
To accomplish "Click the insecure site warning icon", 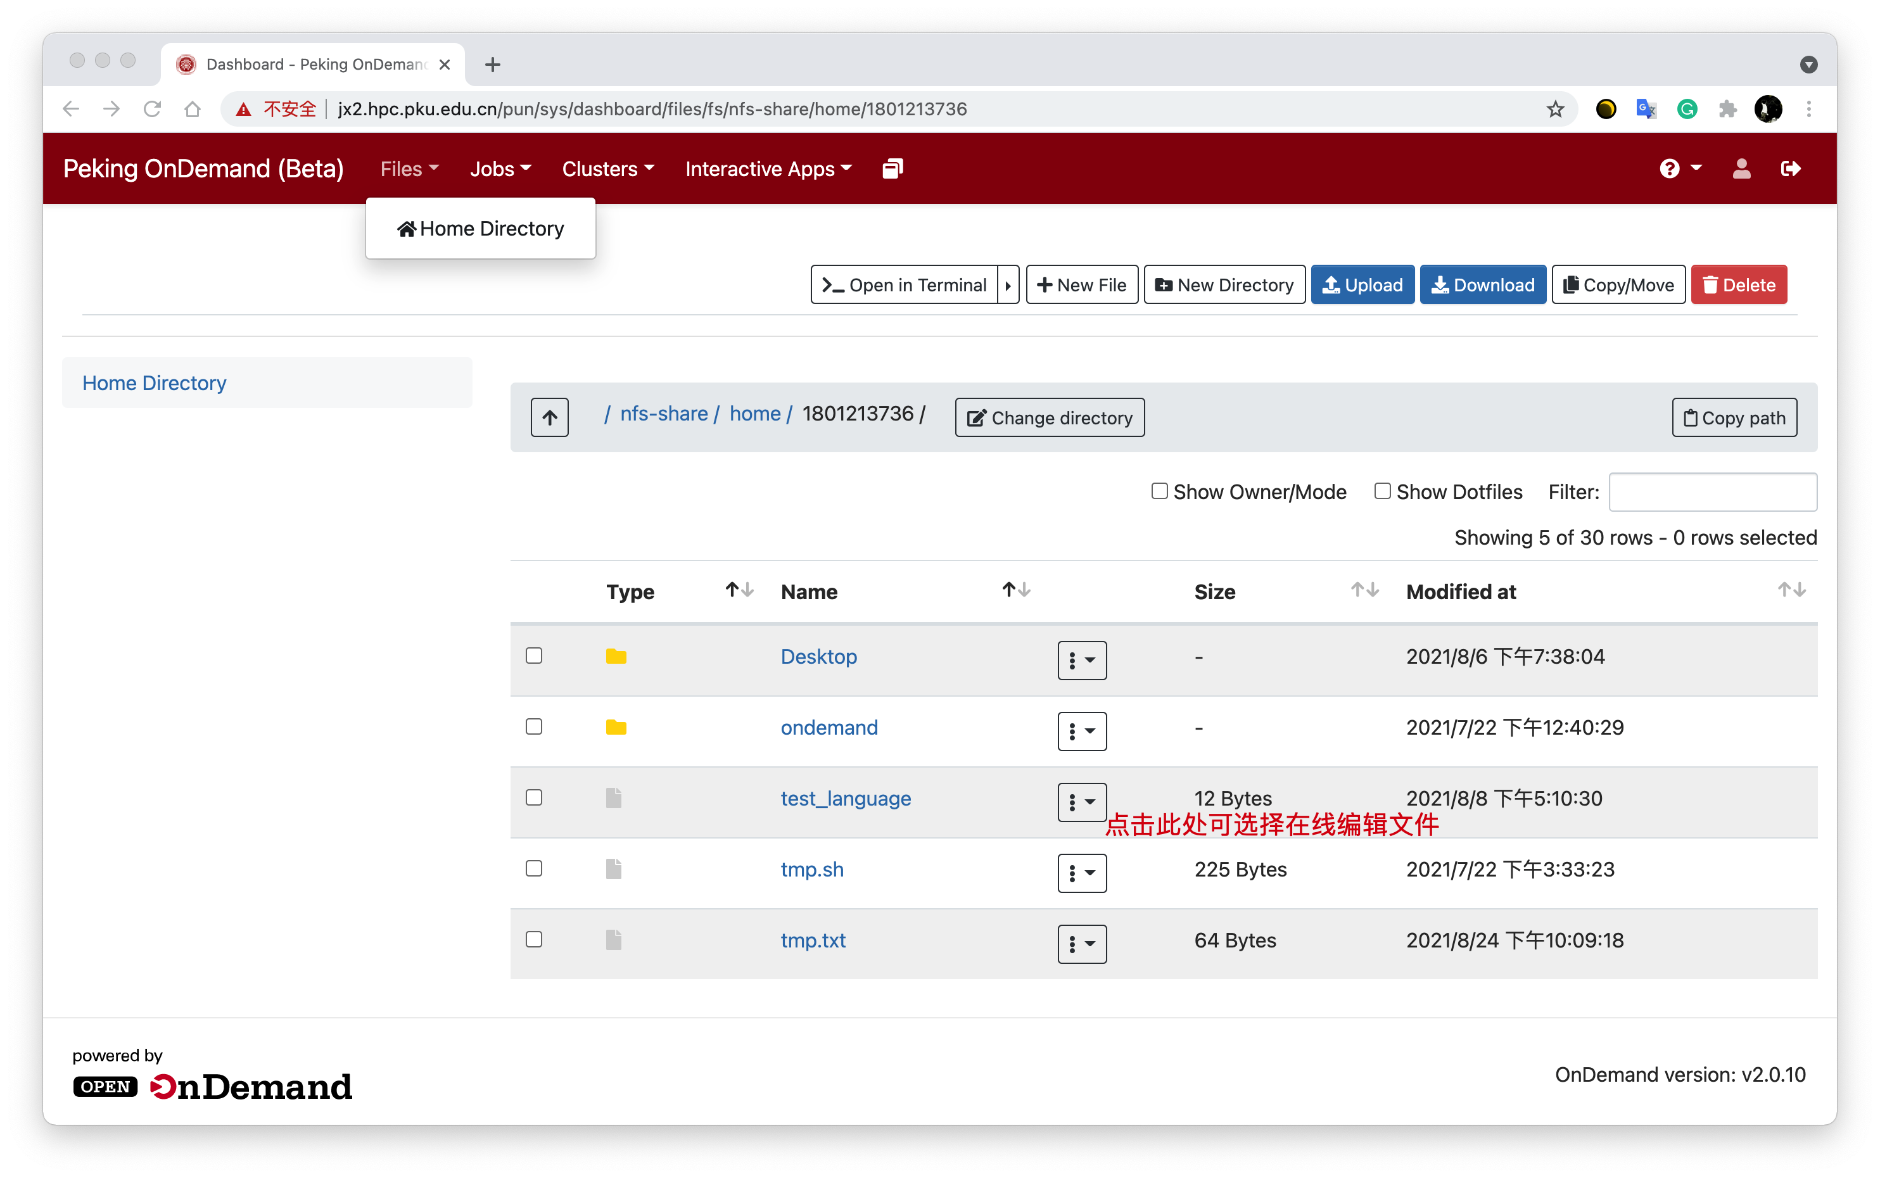I will click(x=243, y=109).
